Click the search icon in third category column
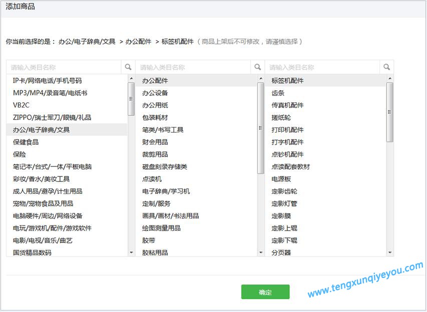427x312 pixels. 386,67
